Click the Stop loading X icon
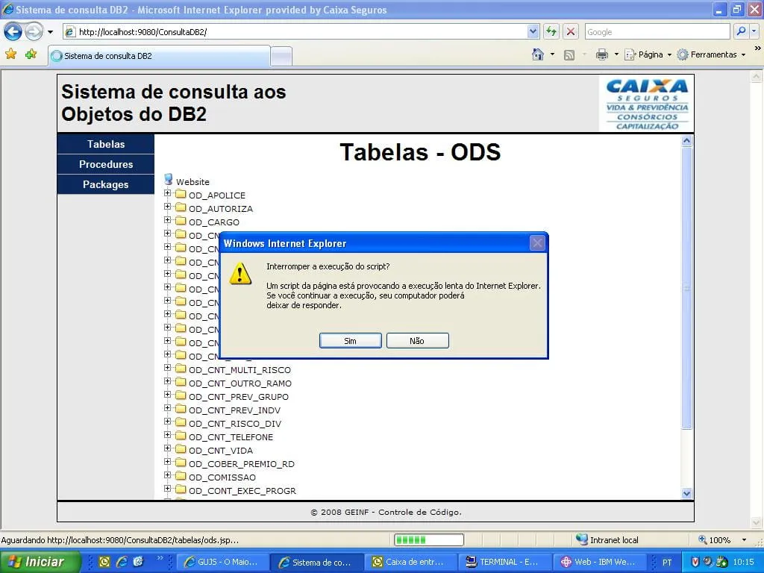Screen dimensions: 764x573 pos(571,32)
